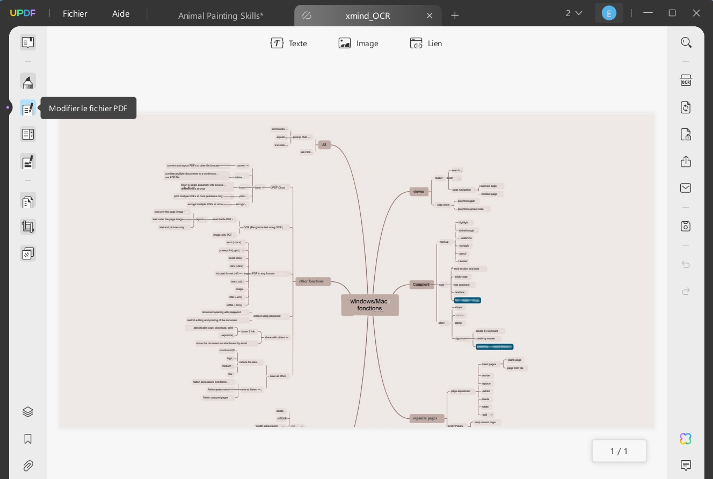Select the Crop pages tool icon

coord(28,227)
